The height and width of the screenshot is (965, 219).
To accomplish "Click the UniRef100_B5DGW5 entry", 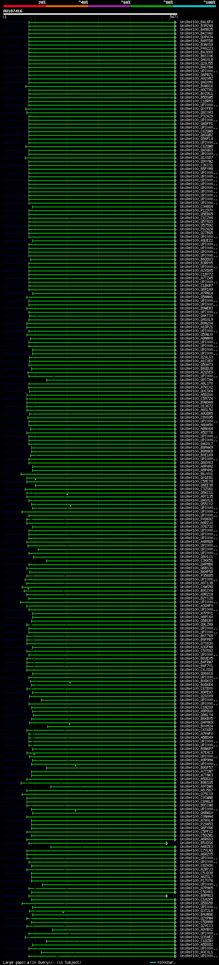I will [x=196, y=98].
